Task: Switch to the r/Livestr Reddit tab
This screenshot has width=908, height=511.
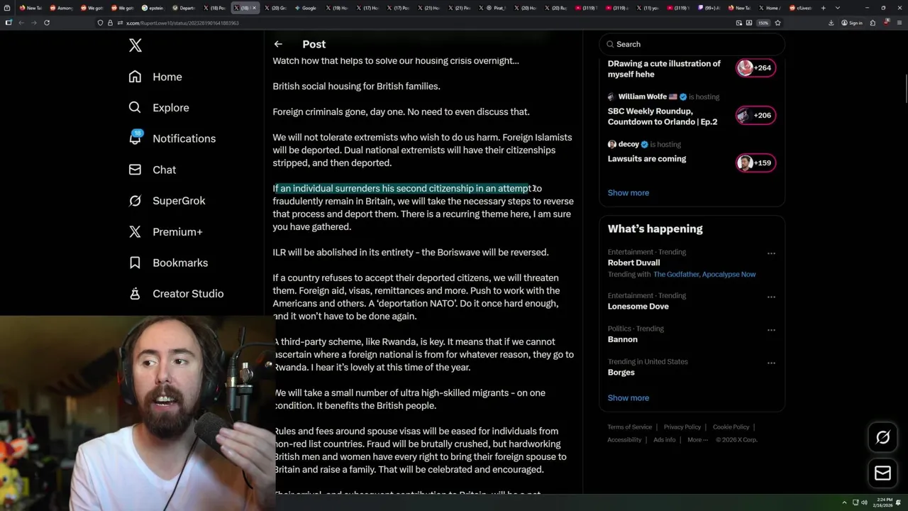Action: tap(800, 8)
